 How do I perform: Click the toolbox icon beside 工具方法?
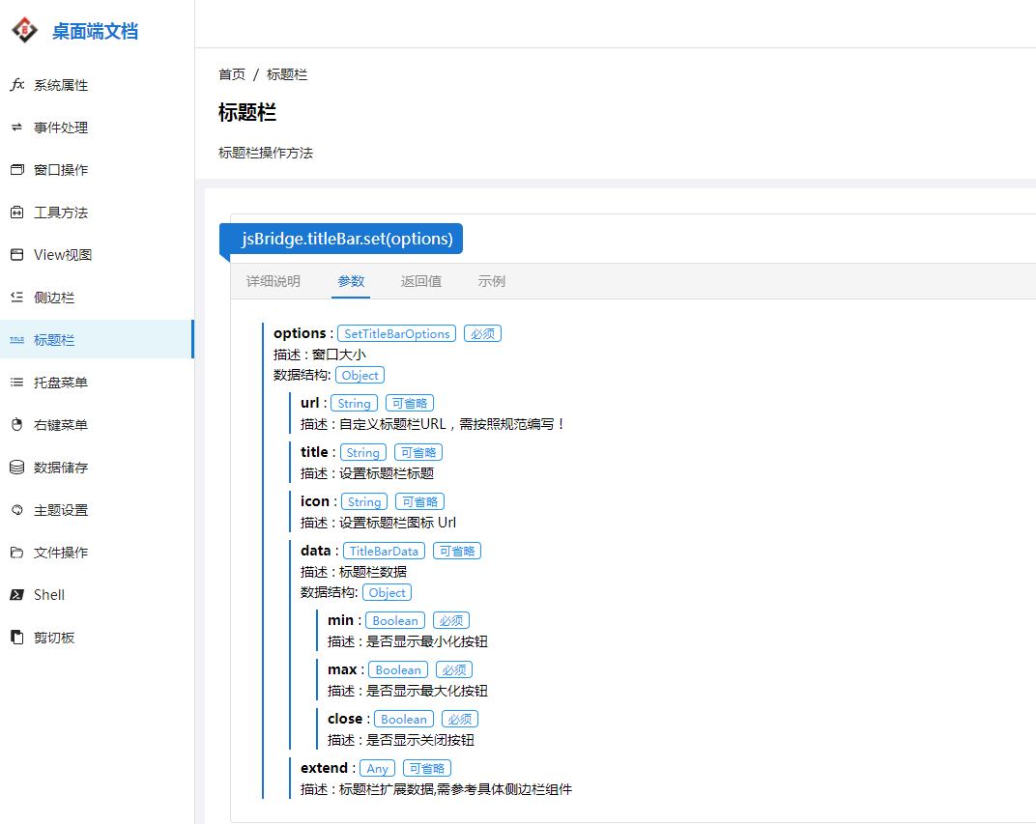(x=17, y=212)
